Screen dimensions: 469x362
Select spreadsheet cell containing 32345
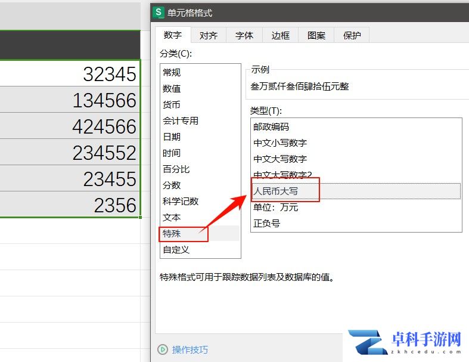coord(70,73)
